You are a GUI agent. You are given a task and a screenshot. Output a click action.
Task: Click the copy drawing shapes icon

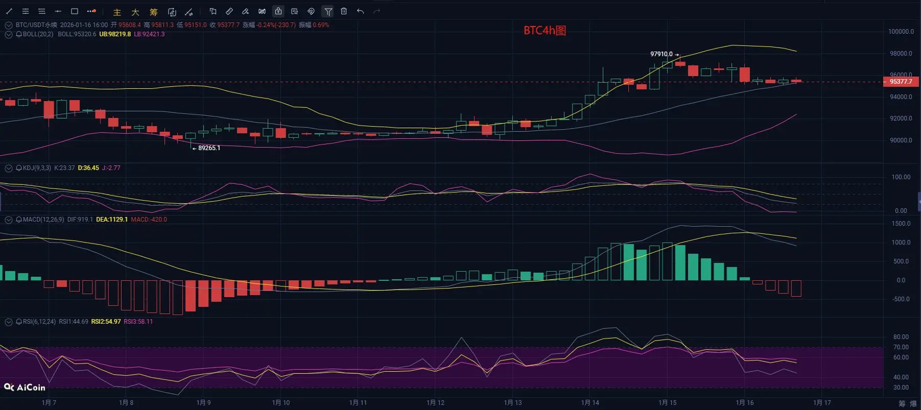[x=213, y=11]
